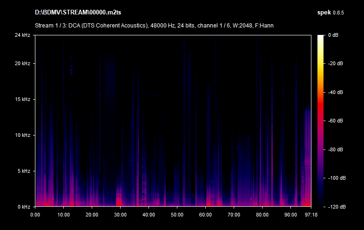Viewport: 364px width, 230px height.
Task: Click the 10 kHz frequency axis label
Action: pyautogui.click(x=22, y=135)
